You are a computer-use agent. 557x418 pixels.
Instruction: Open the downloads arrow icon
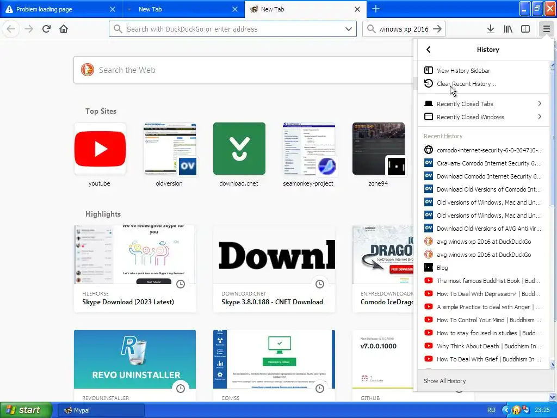(491, 29)
